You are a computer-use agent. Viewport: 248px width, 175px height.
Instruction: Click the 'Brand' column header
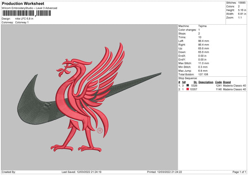coord(227,82)
